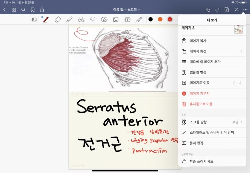
Task: Select 페이지 복사 menu item
Action: [x=212, y=41]
